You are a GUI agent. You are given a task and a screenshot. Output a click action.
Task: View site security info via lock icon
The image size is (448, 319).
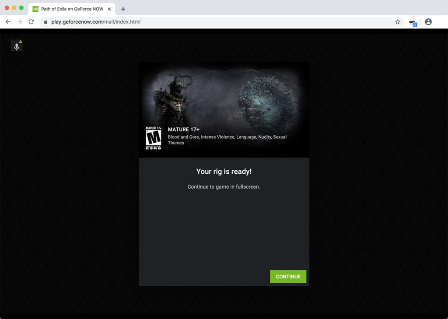(45, 22)
